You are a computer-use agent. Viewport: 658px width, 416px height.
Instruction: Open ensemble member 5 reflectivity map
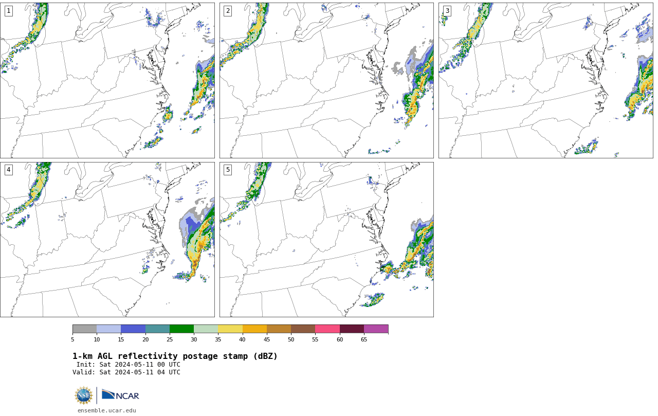point(326,240)
